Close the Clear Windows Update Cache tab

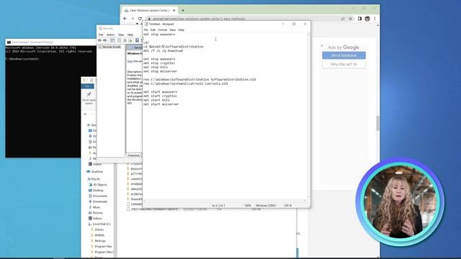click(x=174, y=10)
